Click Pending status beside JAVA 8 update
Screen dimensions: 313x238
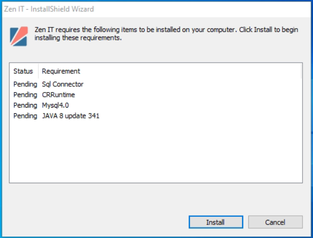(25, 116)
